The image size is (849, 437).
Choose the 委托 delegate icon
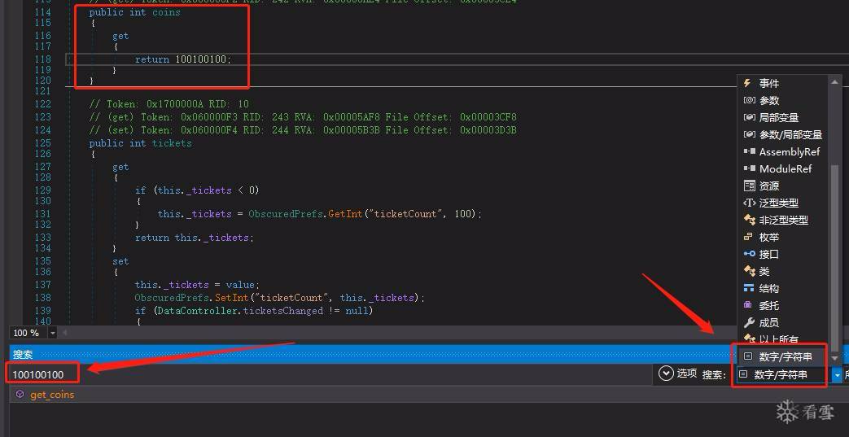(749, 305)
